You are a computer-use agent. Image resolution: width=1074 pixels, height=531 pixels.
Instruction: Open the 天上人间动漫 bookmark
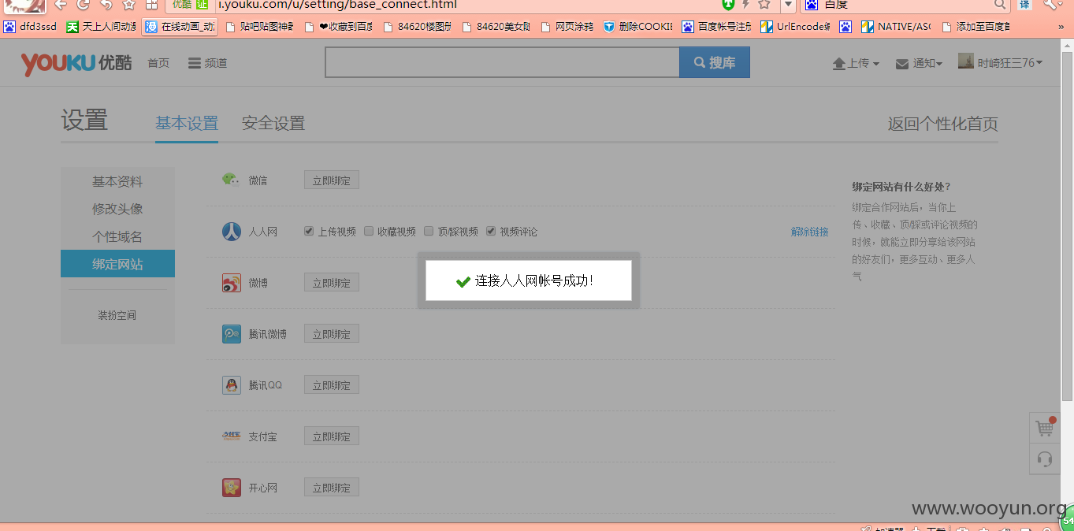tap(101, 27)
